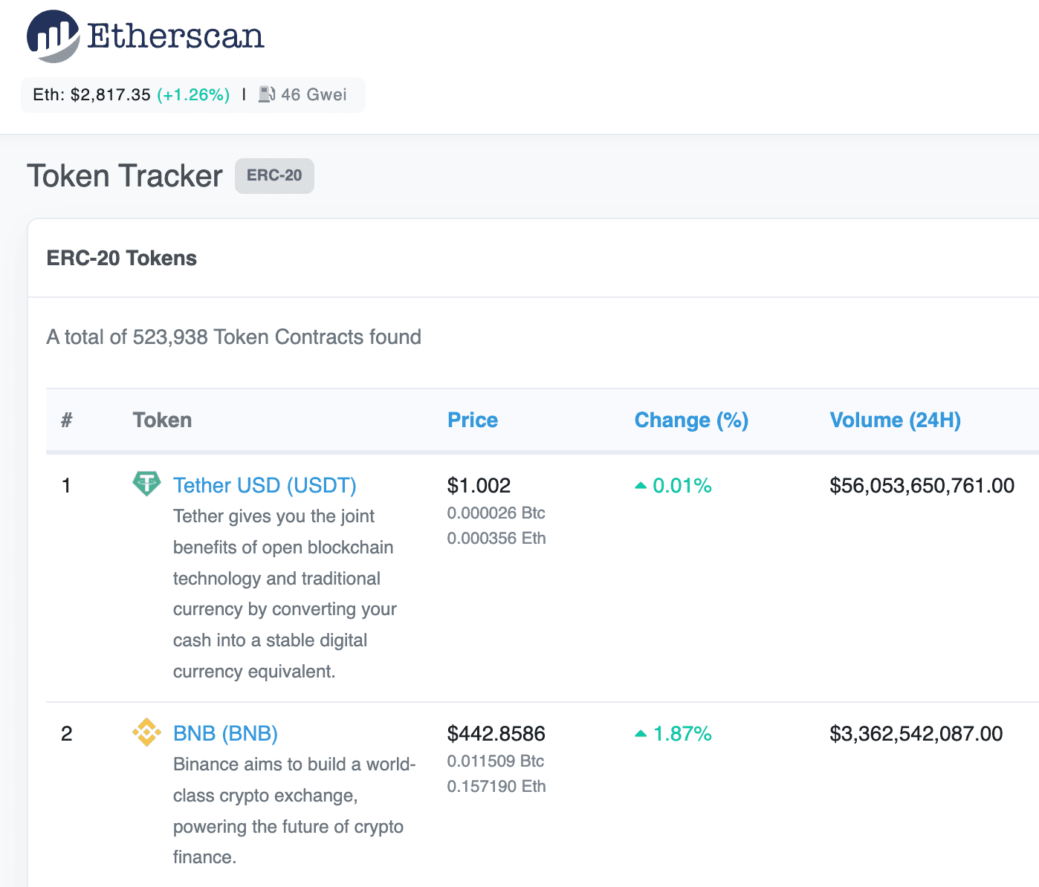Open the BNB (BNB) token link
1039x887 pixels.
[x=225, y=733]
